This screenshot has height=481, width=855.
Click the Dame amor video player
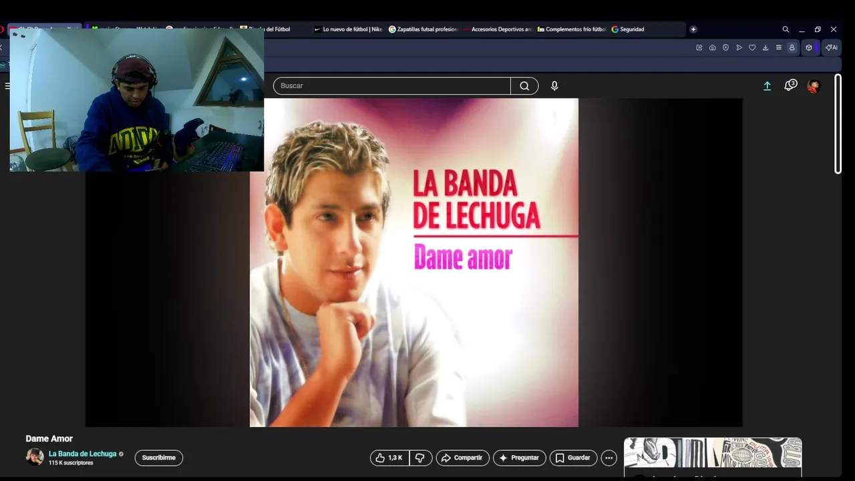pos(413,263)
